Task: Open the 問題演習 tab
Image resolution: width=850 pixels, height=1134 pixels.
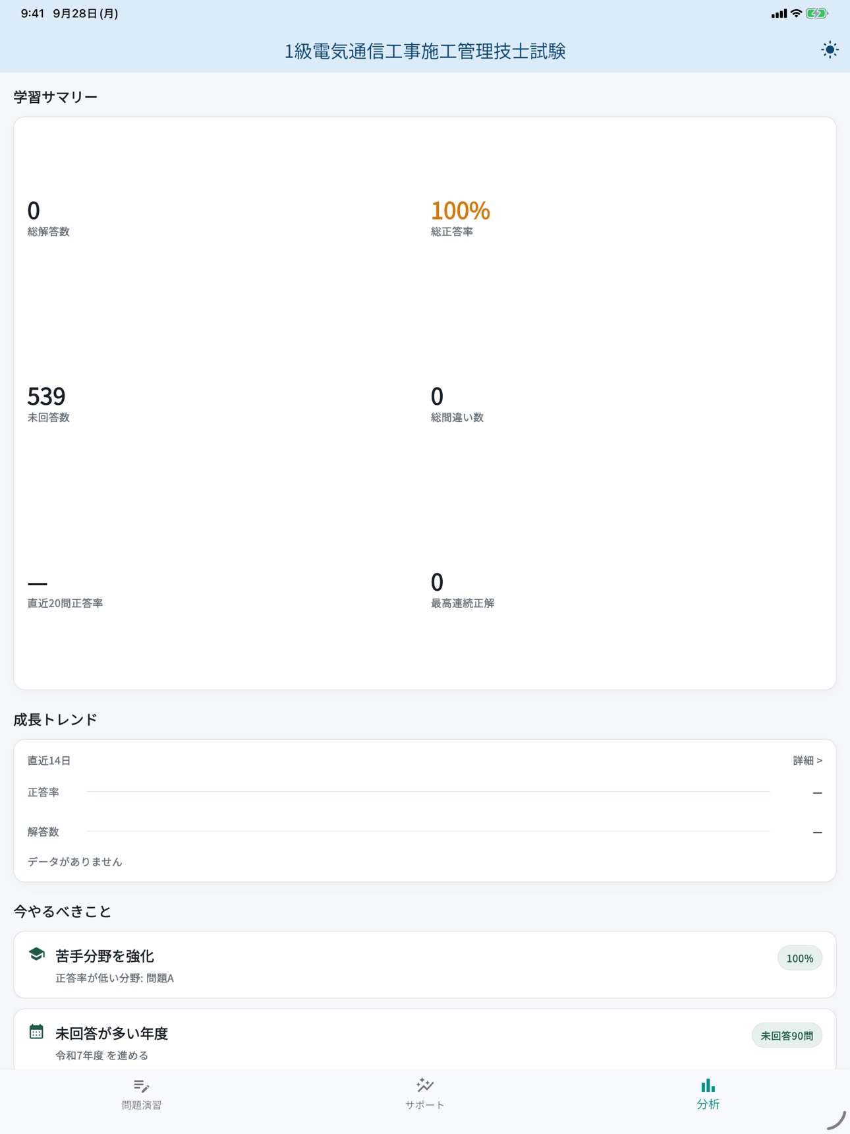Action: (142, 1094)
